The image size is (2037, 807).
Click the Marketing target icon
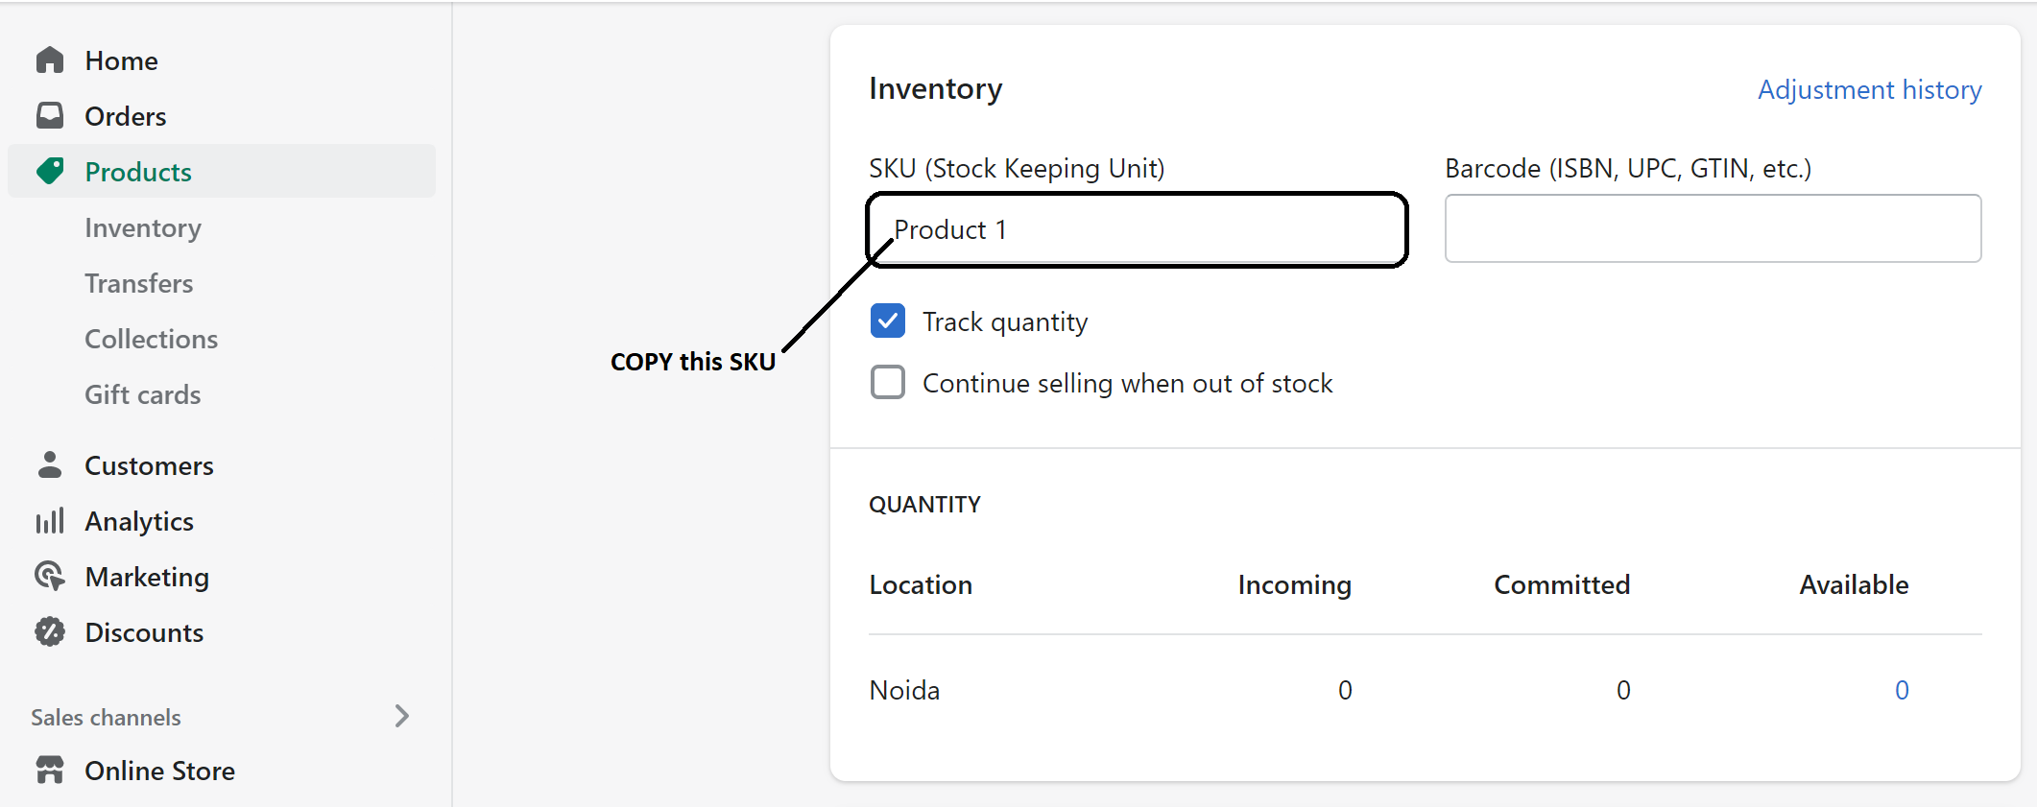[x=50, y=577]
